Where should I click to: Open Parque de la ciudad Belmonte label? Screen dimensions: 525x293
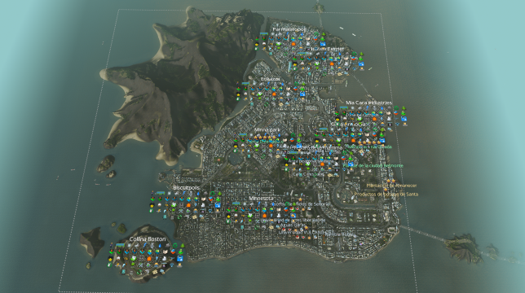pos(373,166)
